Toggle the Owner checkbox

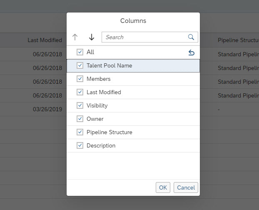pos(80,119)
